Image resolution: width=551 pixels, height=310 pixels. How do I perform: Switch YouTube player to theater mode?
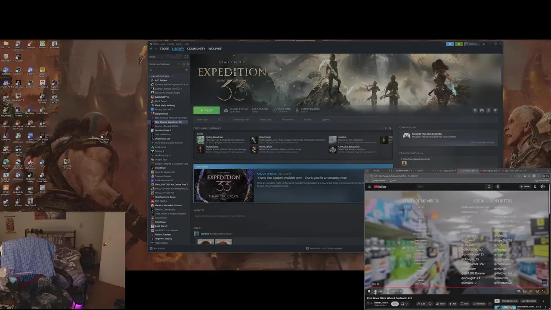537,291
